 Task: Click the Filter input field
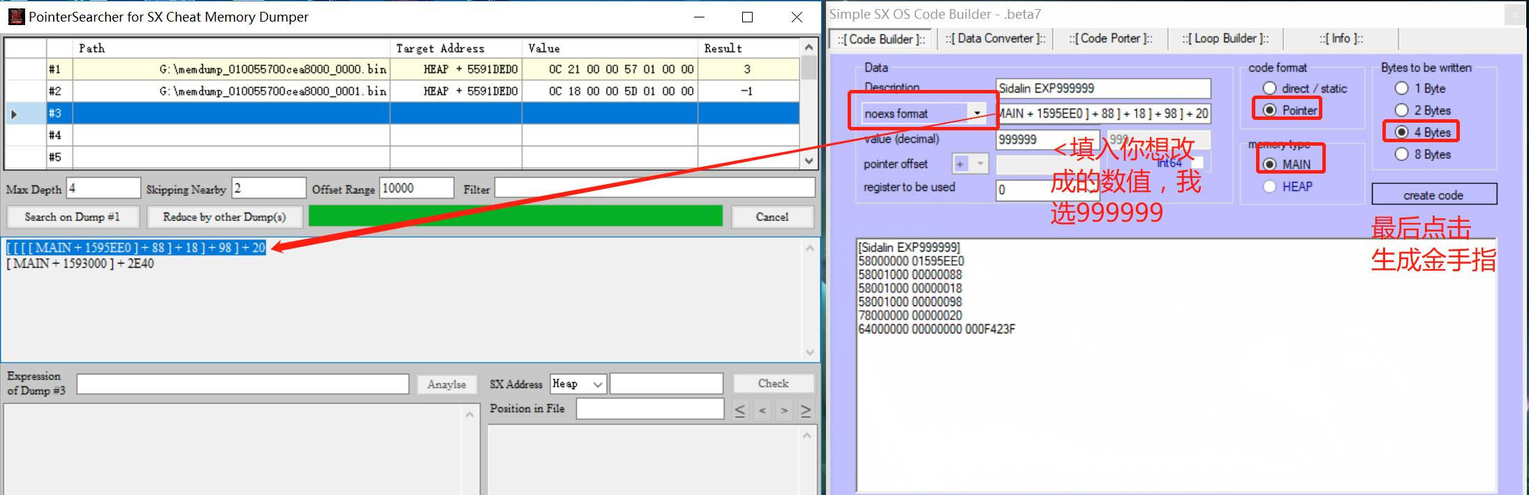pos(655,188)
